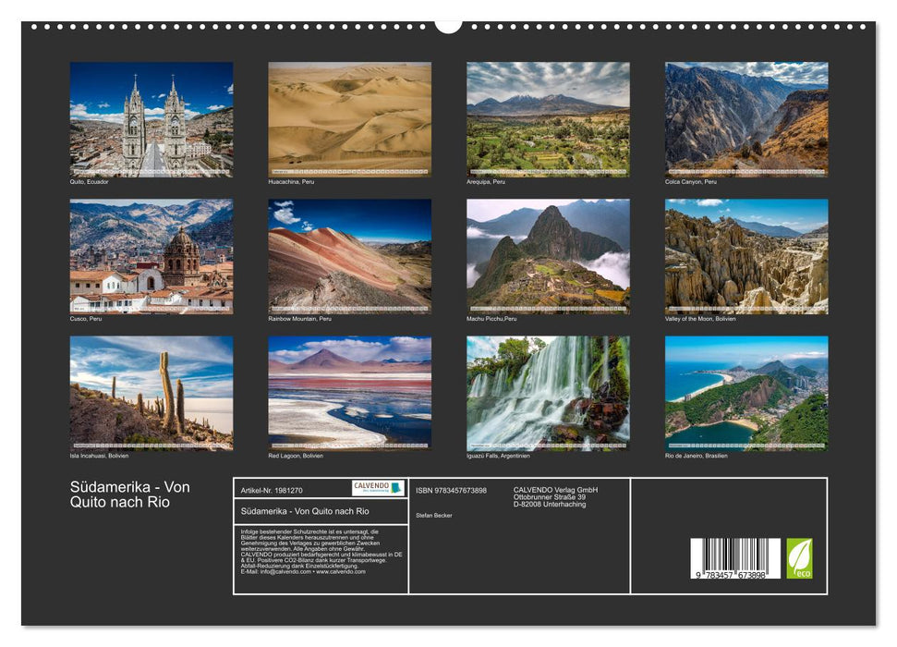Select the Red Lagoon, Bolivien photo

point(349,393)
